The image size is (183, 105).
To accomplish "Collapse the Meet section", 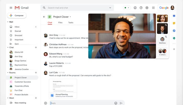I will pos(8,98).
